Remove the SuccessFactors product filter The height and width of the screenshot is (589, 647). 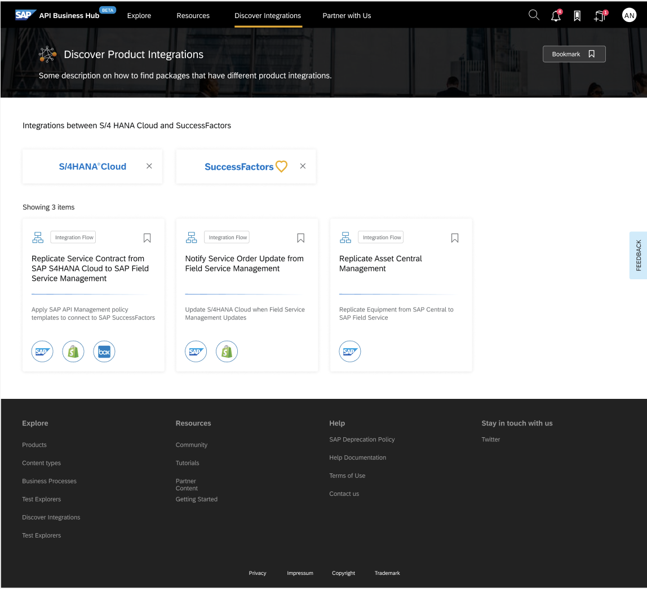point(303,166)
